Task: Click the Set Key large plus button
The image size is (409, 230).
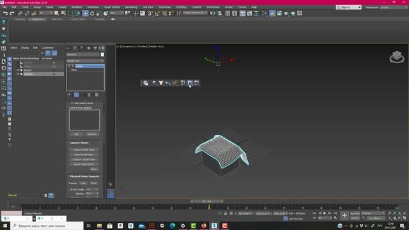Action: coord(344,215)
